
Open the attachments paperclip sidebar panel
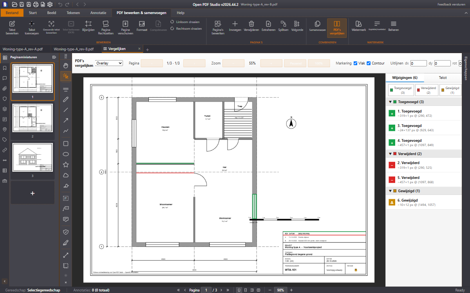click(5, 88)
